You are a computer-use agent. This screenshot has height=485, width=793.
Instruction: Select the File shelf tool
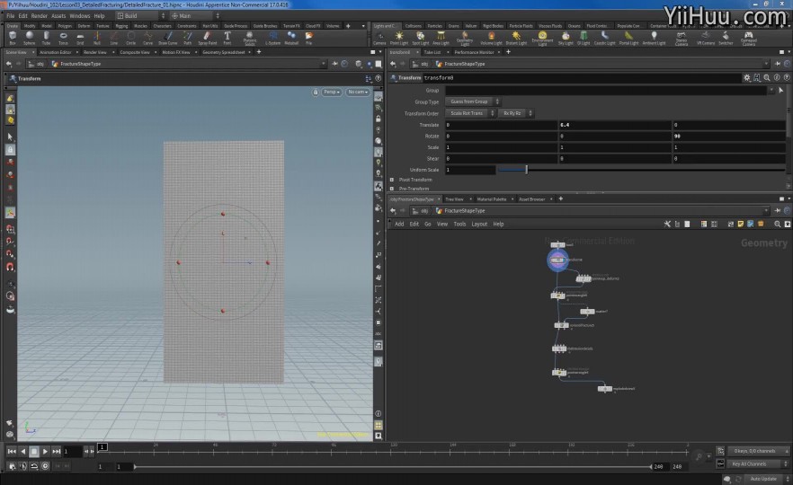point(308,38)
